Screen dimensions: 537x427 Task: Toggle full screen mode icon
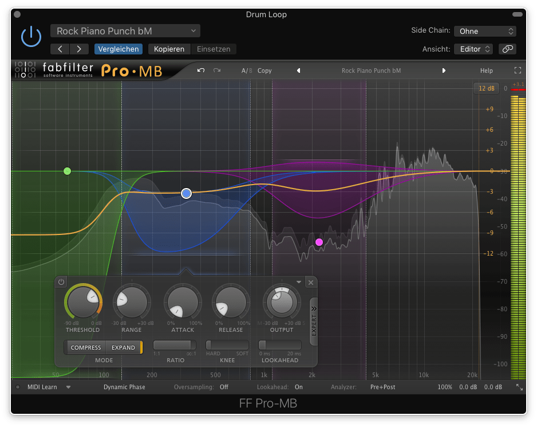(518, 70)
